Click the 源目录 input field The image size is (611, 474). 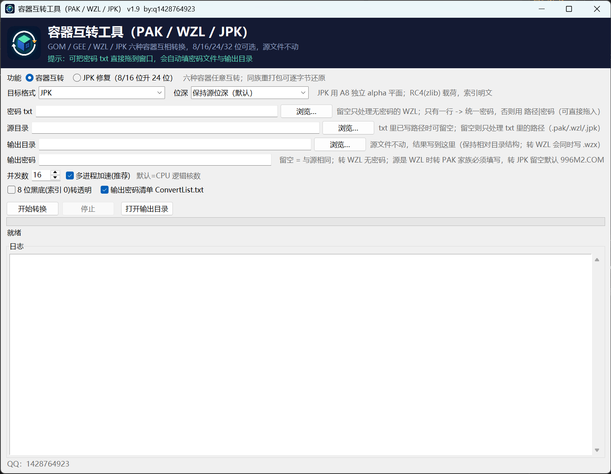(x=176, y=128)
